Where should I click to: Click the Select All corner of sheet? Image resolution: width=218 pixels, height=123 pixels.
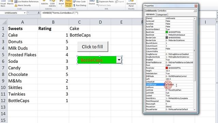pyautogui.click(x=4, y=22)
